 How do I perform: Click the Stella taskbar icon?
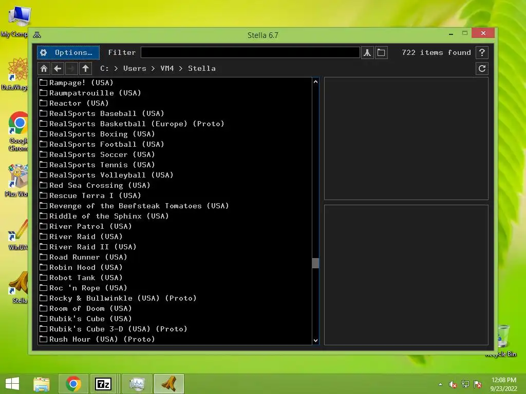click(x=169, y=384)
